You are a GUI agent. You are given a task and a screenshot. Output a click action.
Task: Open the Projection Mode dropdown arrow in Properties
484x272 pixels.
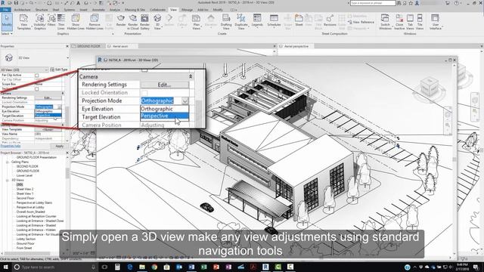[x=60, y=107]
